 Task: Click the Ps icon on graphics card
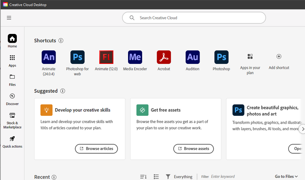pos(238,110)
